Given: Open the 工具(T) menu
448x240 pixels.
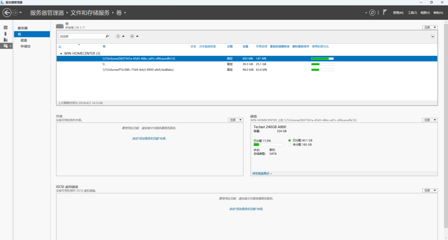Looking at the screenshot, I should [x=412, y=13].
